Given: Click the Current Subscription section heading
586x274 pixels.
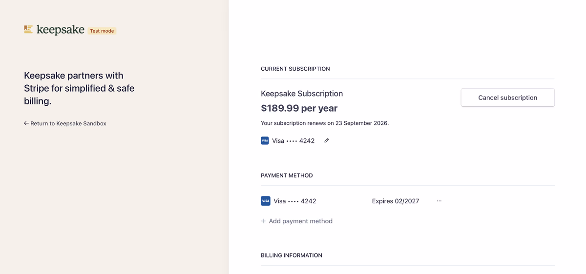Looking at the screenshot, I should (295, 69).
